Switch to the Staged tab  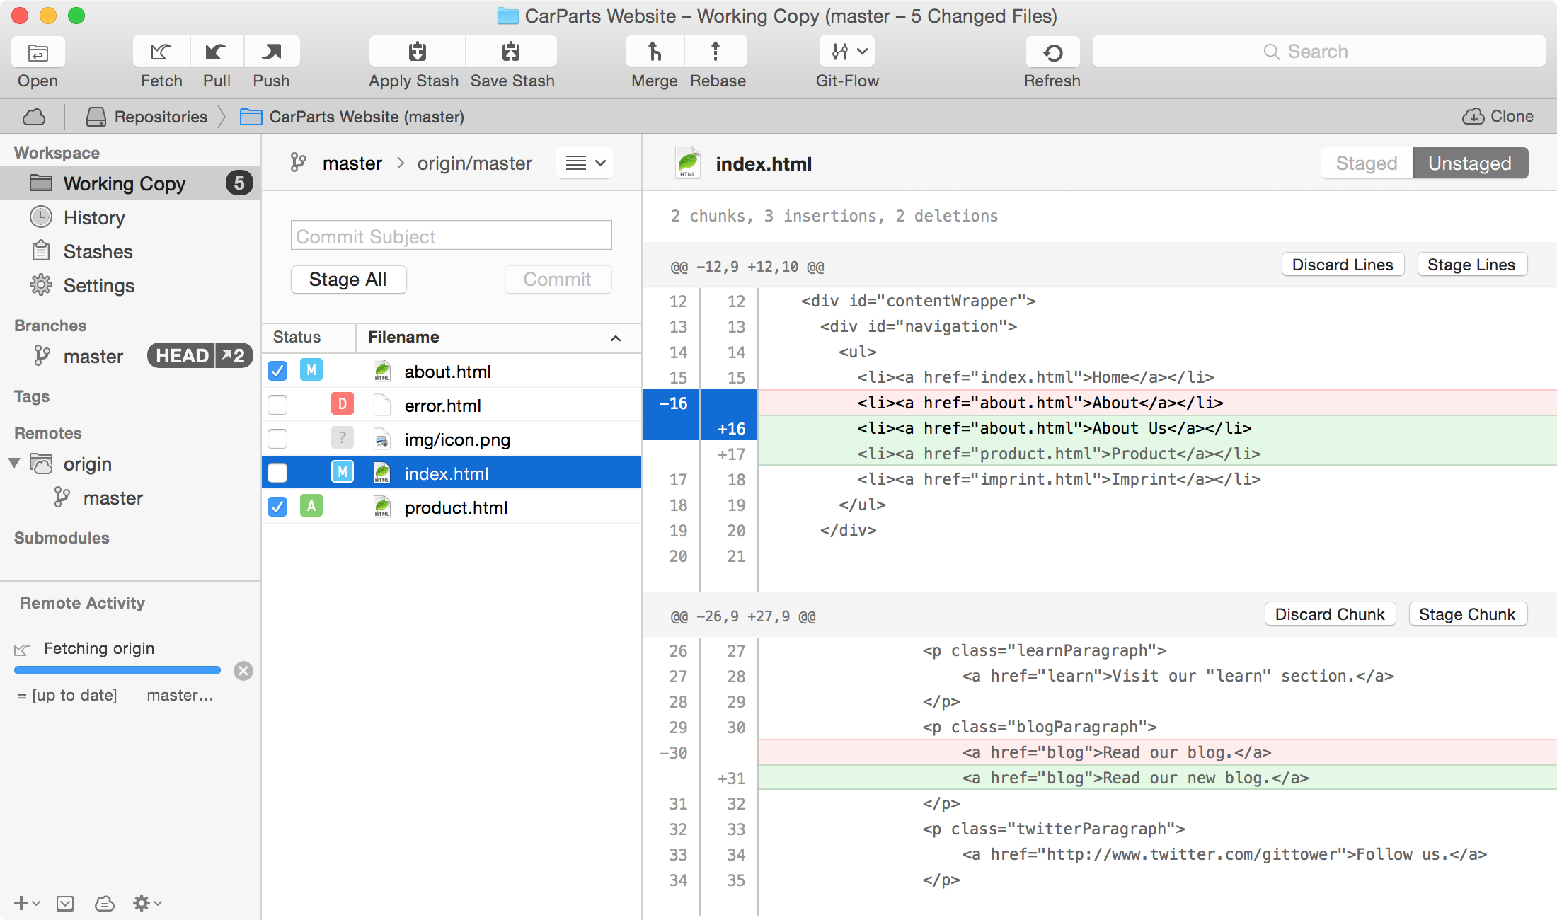(x=1366, y=163)
